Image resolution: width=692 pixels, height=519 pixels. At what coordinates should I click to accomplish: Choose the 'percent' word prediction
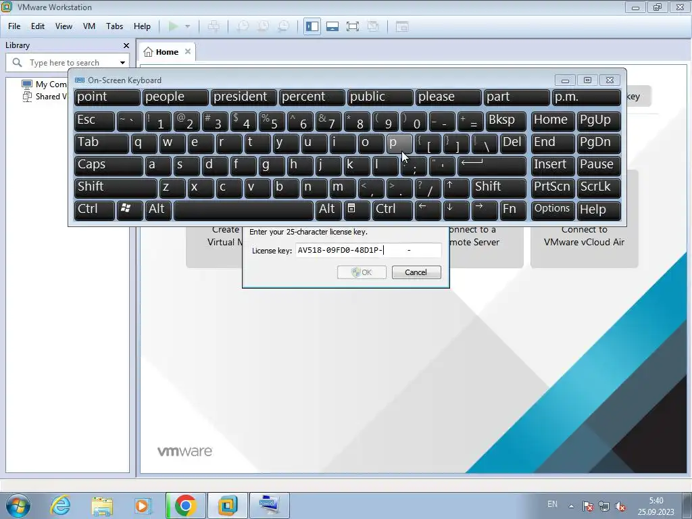pos(312,97)
